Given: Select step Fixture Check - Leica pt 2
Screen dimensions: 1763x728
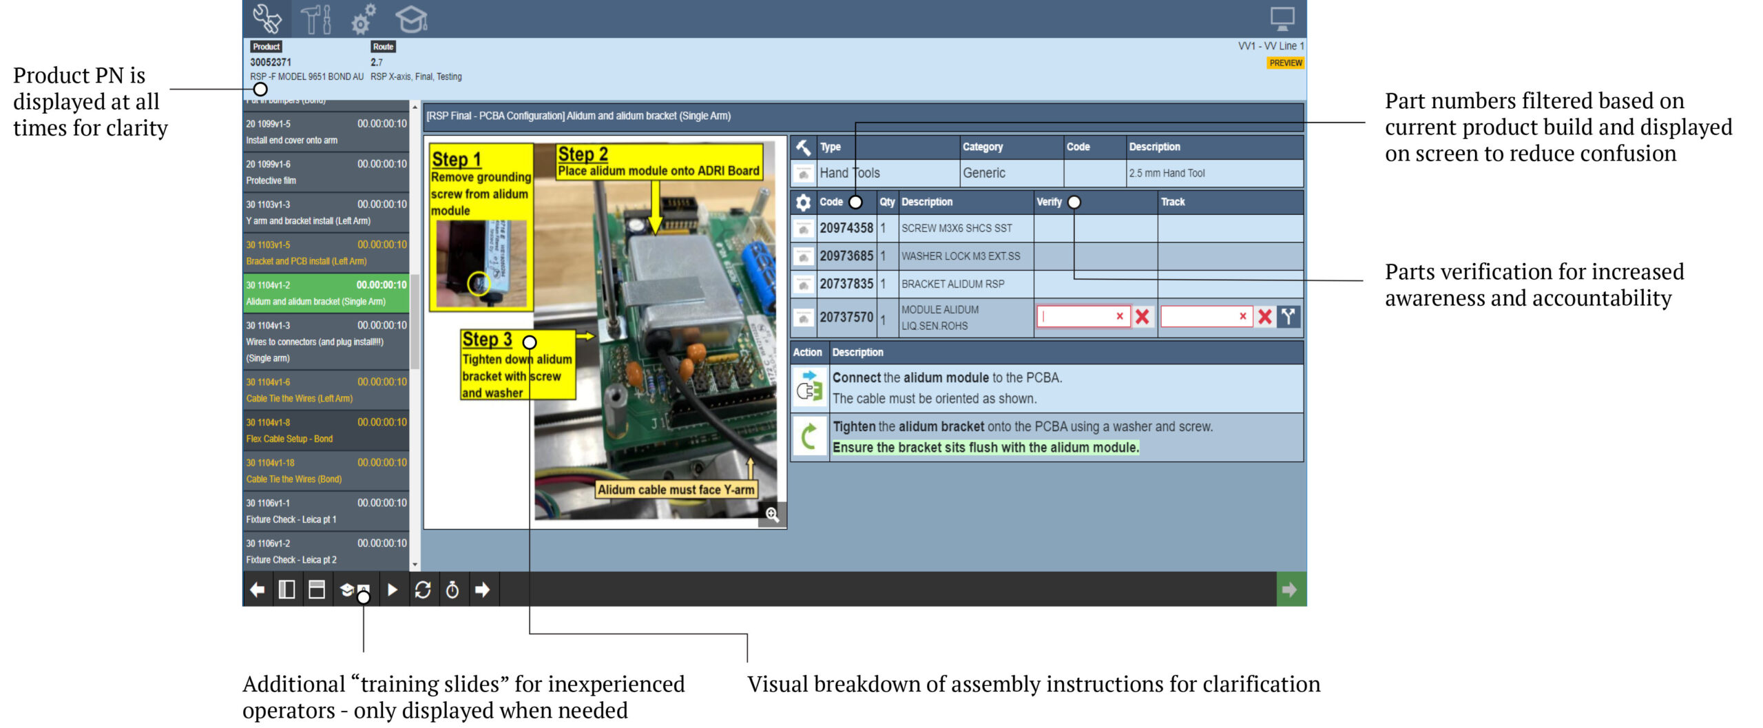Looking at the screenshot, I should point(326,552).
